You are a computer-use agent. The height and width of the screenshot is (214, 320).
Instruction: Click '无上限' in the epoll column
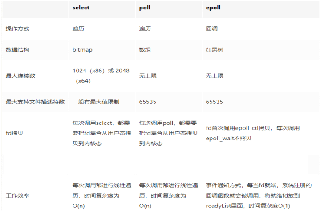click(x=215, y=76)
